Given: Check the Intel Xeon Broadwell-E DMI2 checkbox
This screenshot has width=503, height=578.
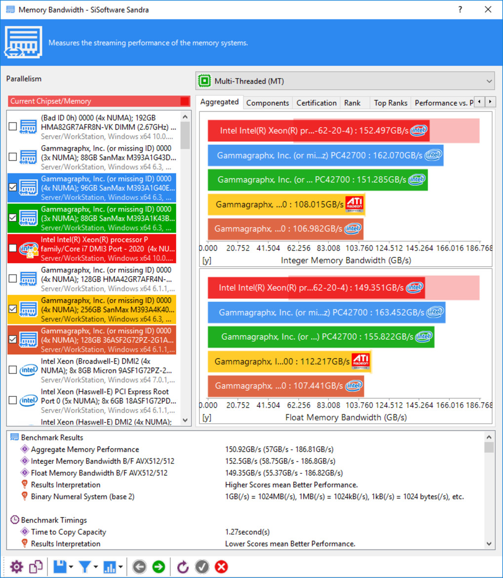Looking at the screenshot, I should (x=13, y=370).
